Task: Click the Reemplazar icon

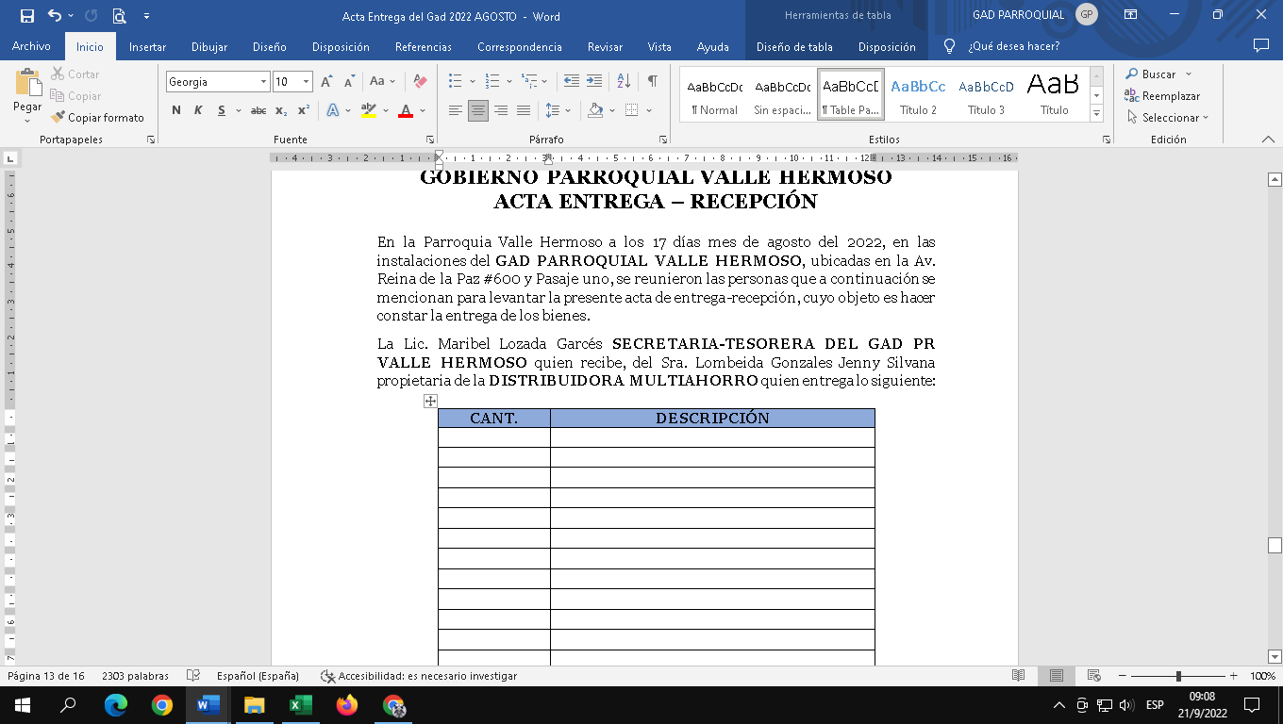Action: (x=1132, y=96)
